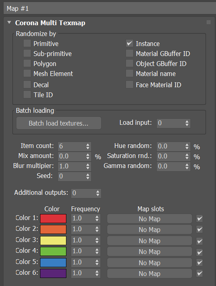Click Batch load textures button

(59, 123)
